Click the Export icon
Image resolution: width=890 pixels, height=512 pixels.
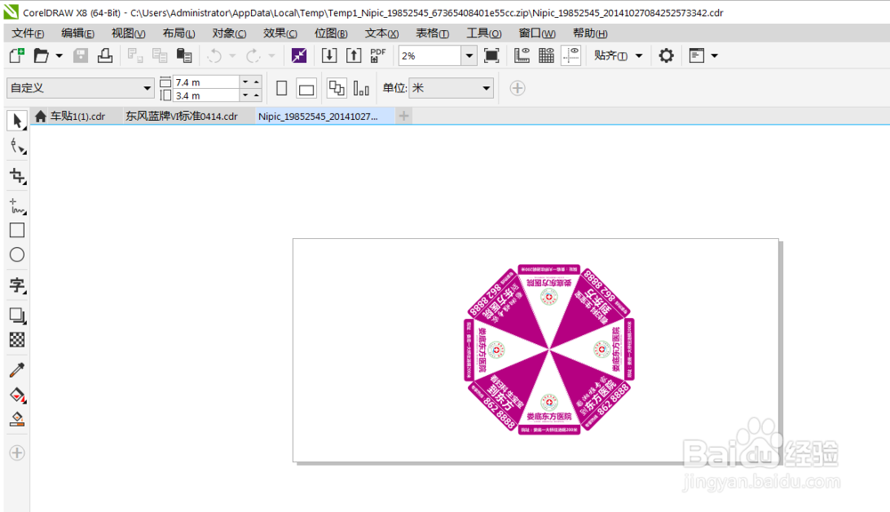pos(353,56)
